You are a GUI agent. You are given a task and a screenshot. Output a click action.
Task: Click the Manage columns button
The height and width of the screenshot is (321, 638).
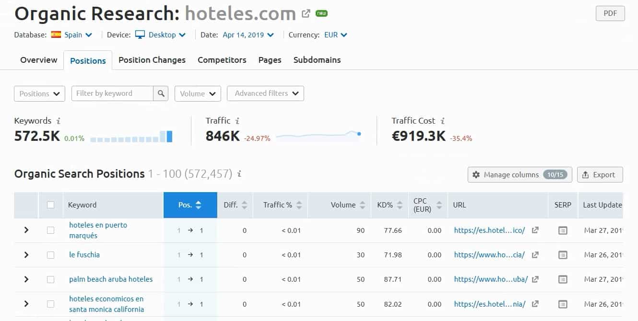click(520, 175)
